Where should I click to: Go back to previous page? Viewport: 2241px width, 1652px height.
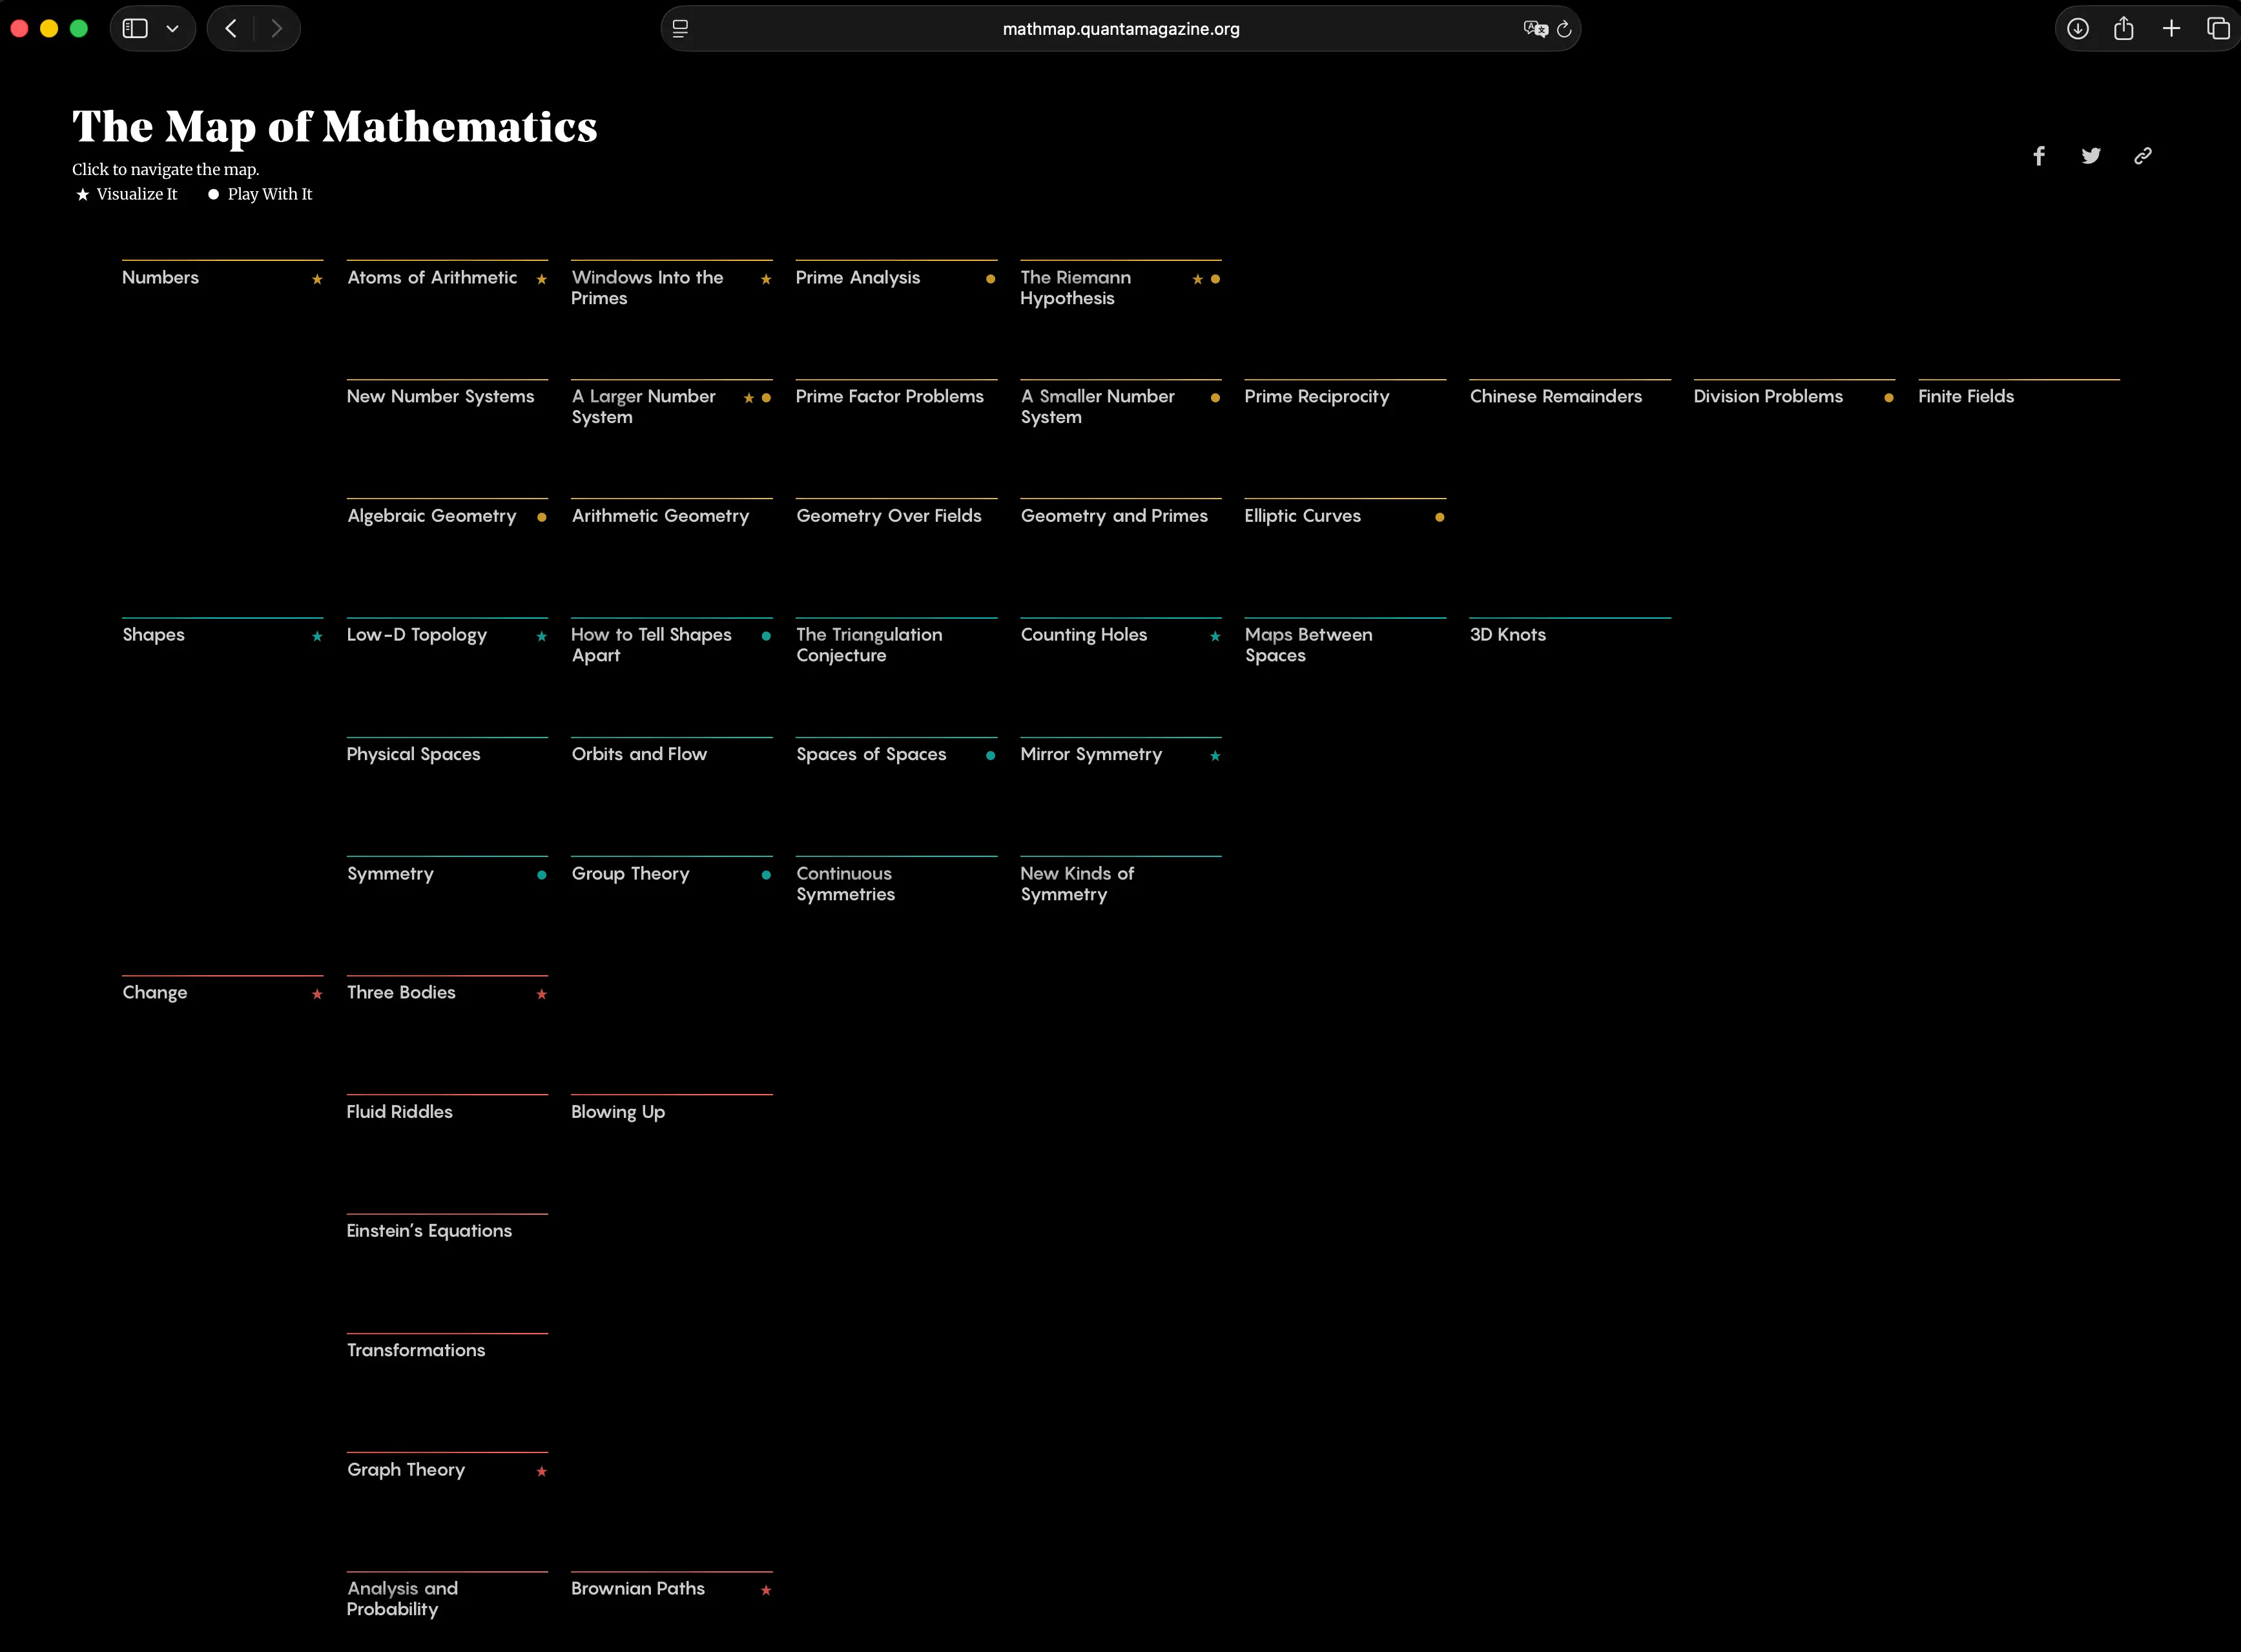point(231,29)
